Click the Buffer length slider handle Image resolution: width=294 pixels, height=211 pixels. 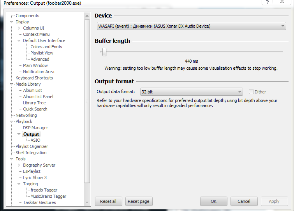(104, 52)
